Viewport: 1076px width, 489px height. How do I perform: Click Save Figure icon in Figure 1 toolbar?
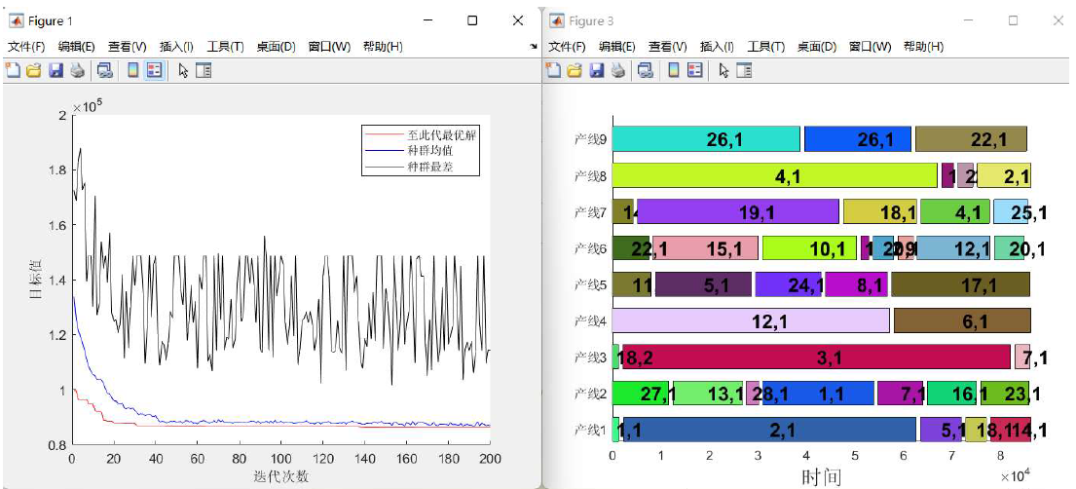[x=56, y=70]
